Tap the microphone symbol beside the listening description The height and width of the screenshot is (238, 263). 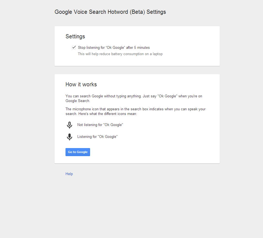tap(69, 137)
